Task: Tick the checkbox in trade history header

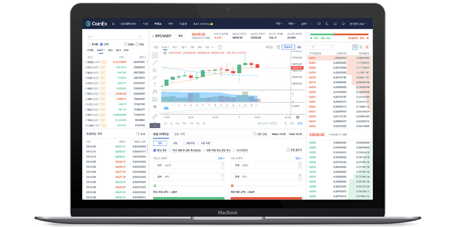Action: point(138,134)
